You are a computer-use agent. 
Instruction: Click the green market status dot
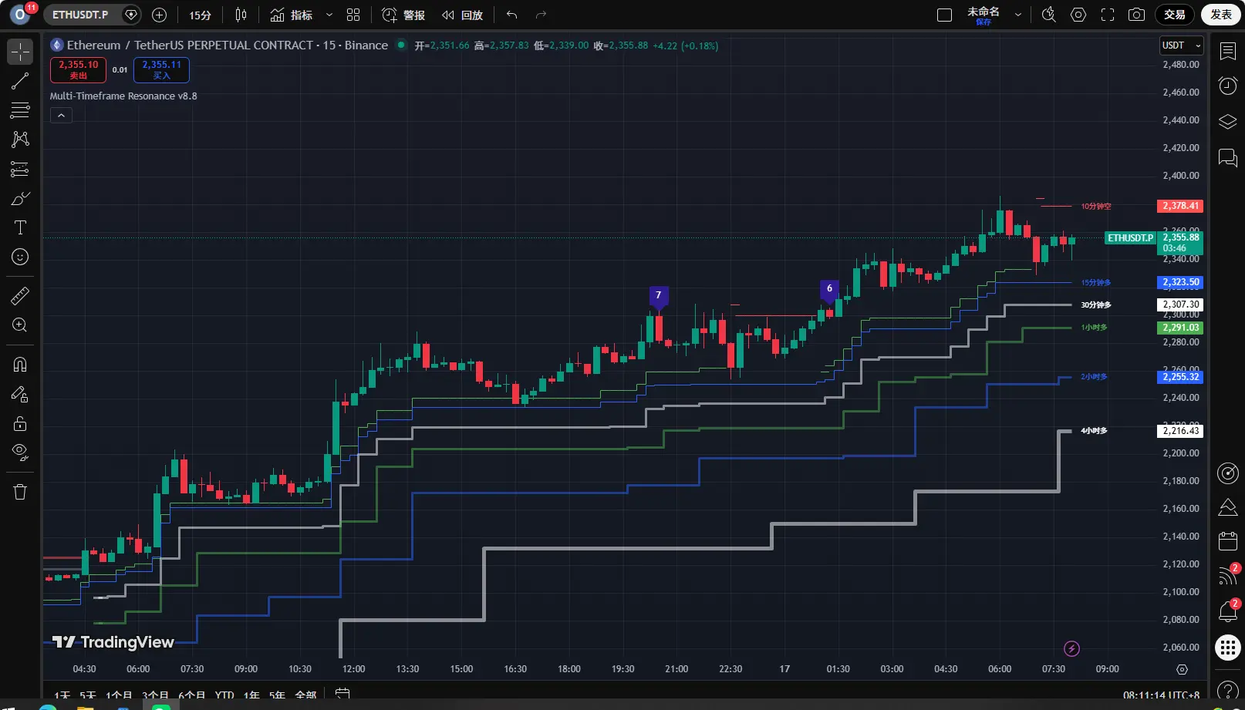(x=401, y=45)
